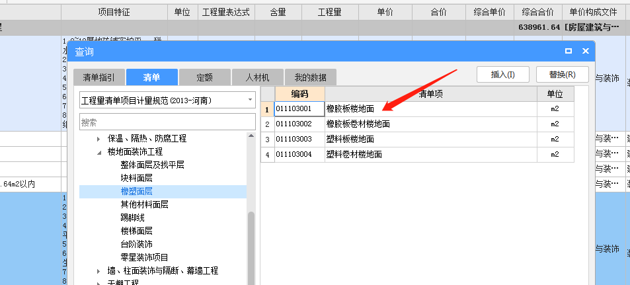Close the 查询 dialog
Viewport: 630px width, 285px height.
586,51
